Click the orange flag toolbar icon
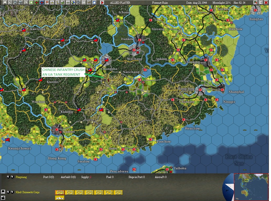Screen dimensions: 271x201 (47, 3)
